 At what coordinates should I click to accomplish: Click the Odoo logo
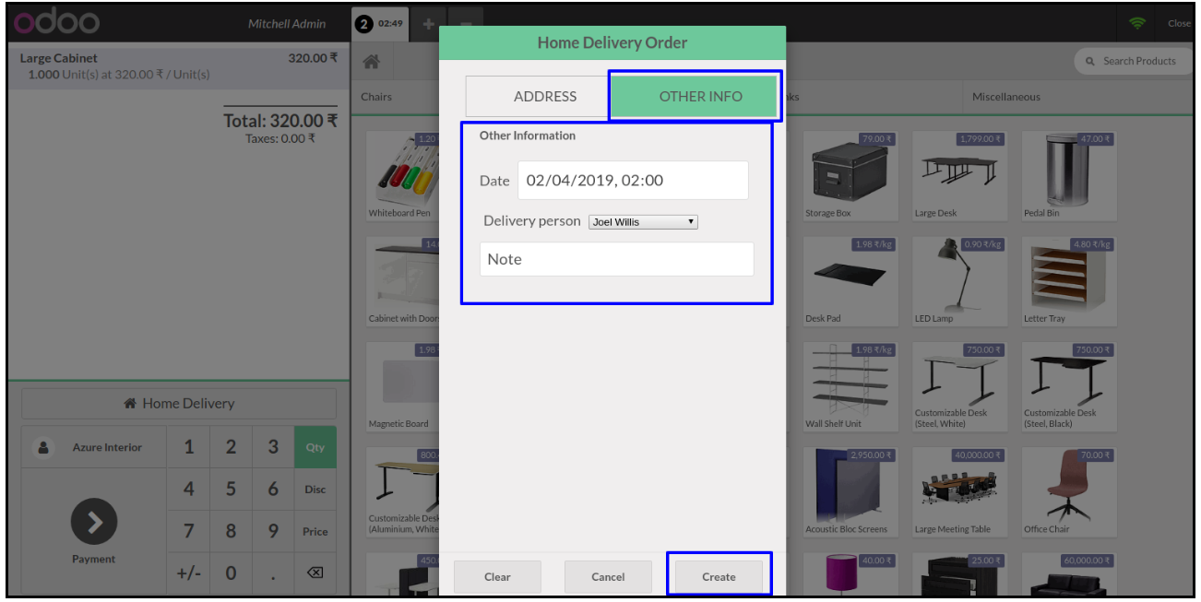pos(57,23)
